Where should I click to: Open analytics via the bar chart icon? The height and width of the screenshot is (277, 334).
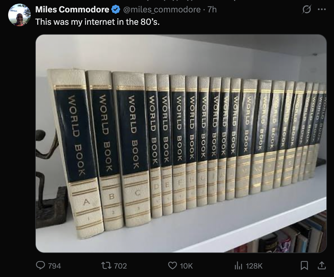click(238, 265)
